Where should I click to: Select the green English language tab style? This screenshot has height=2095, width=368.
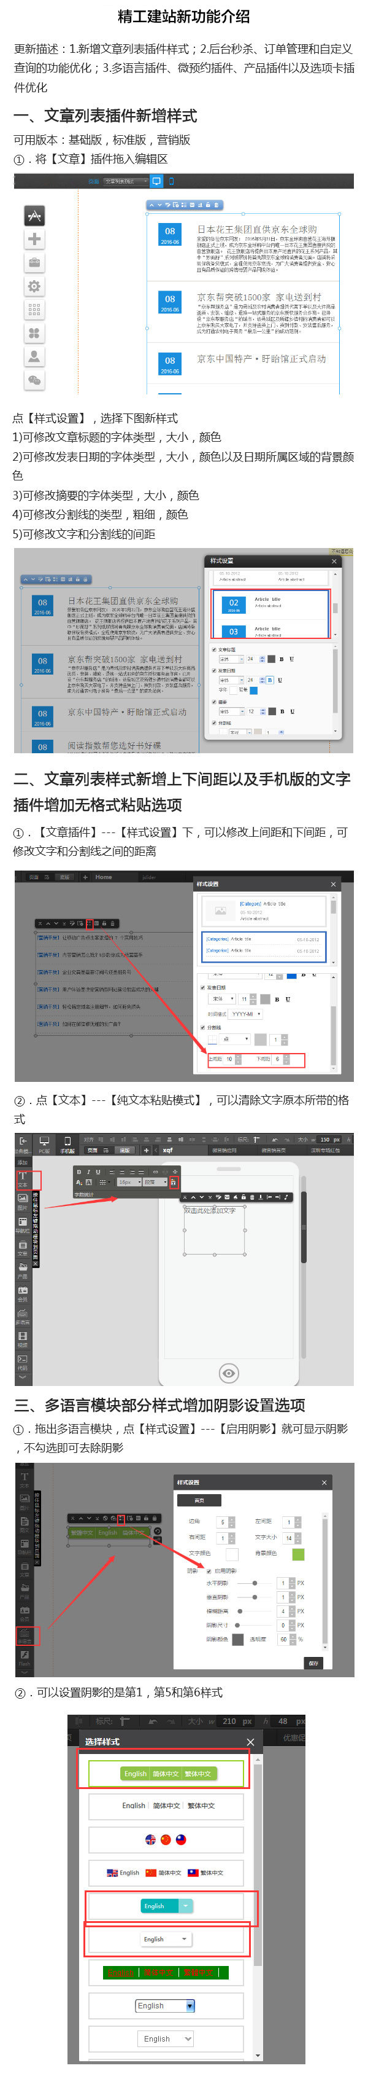(135, 1774)
